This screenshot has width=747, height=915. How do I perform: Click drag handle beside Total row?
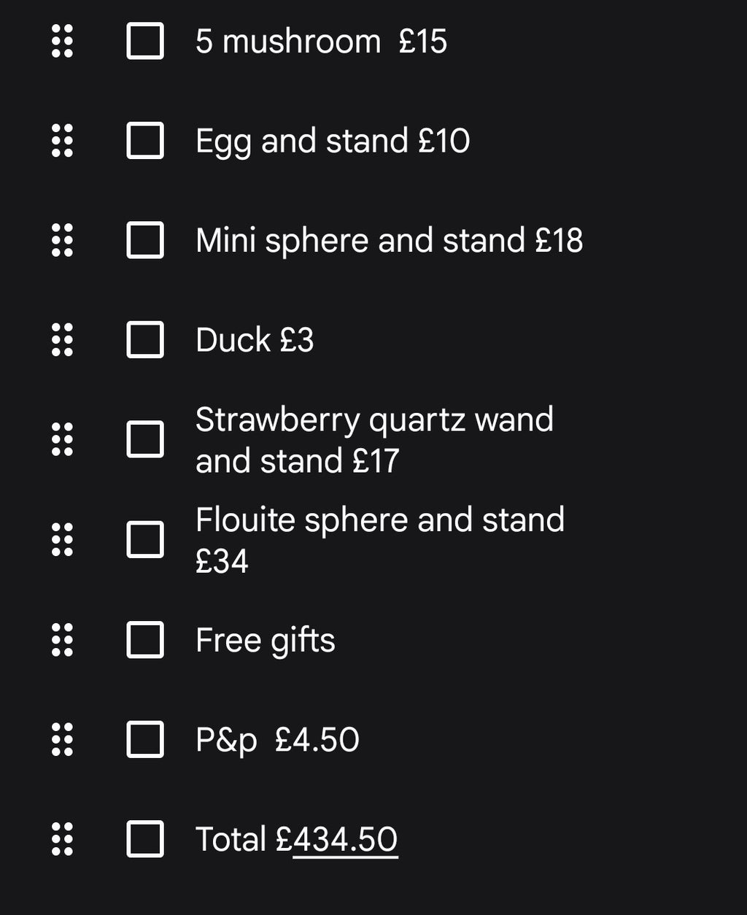coord(63,839)
